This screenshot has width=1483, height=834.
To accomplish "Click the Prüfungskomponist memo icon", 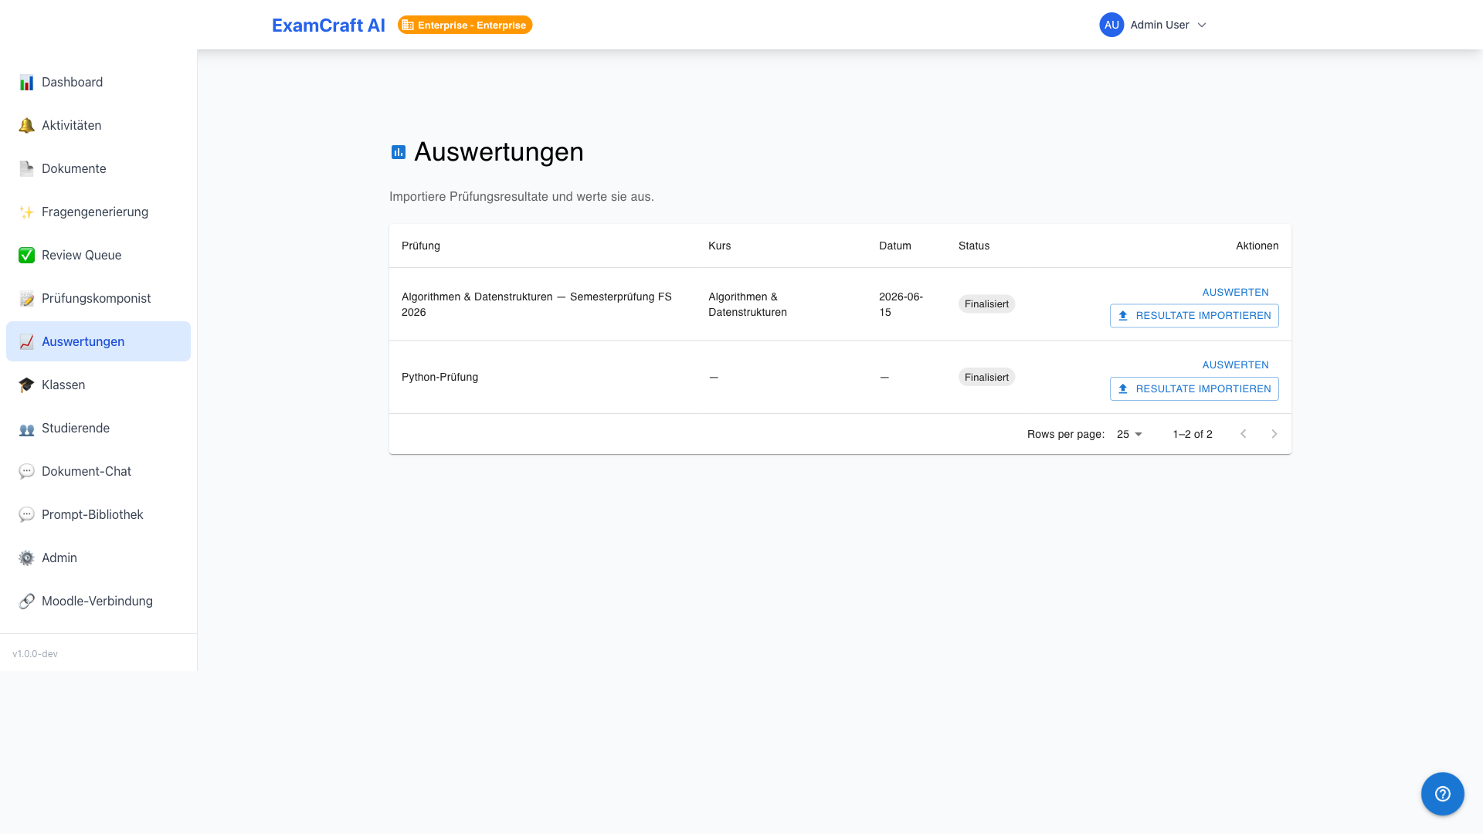I will (26, 299).
